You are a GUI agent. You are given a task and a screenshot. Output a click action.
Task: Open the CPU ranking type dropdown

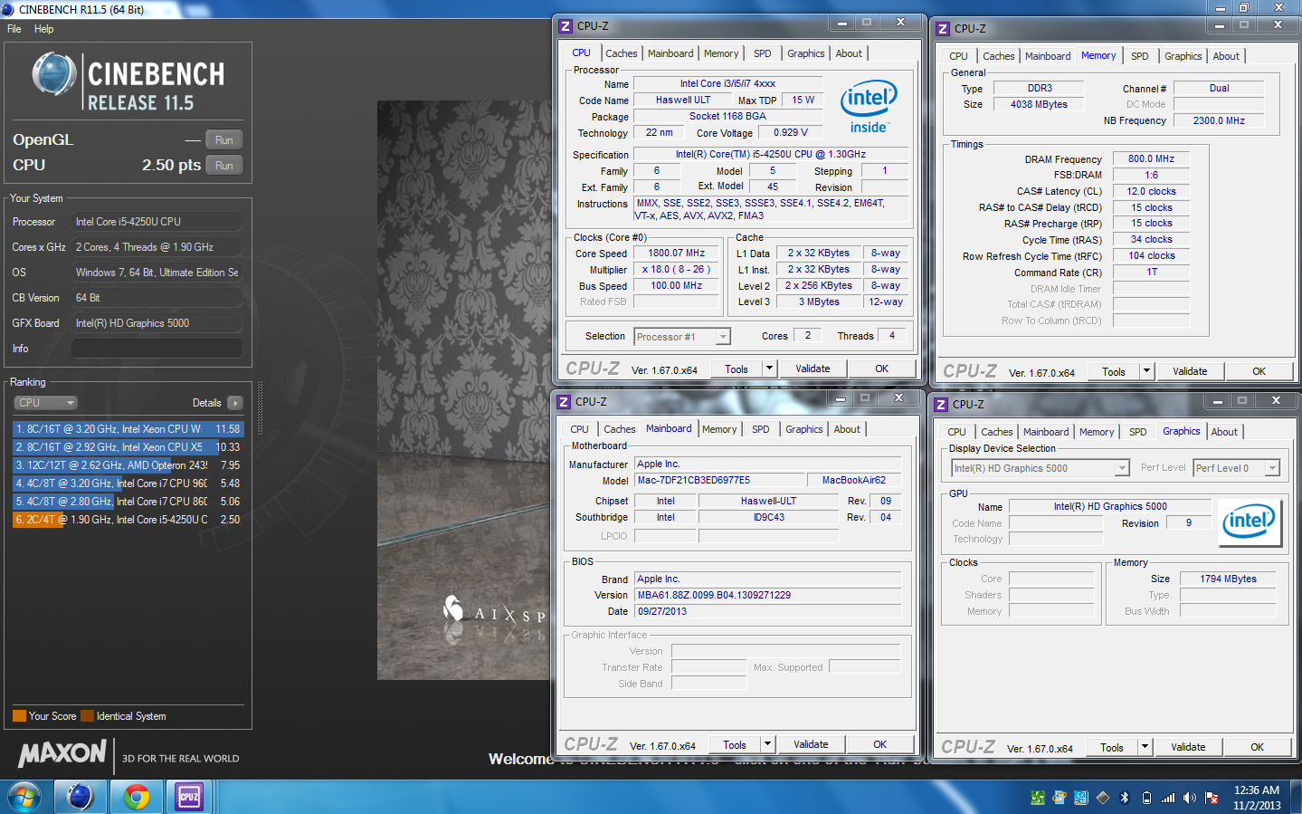pos(45,403)
